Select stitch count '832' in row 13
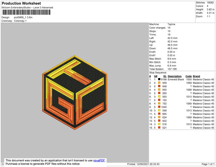The height and width of the screenshot is (167, 216). tap(165, 121)
